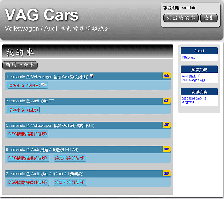Select the DSG閥體損毀 (1個月) tag on Audi A1
The height and width of the screenshot is (199, 224).
[x=28, y=183]
